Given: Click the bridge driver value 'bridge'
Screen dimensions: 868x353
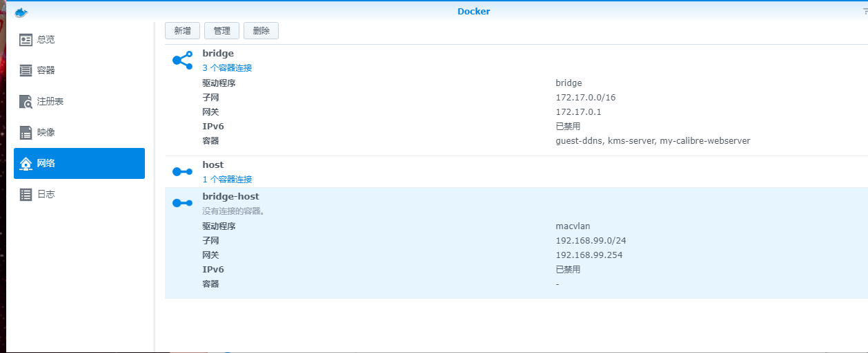Looking at the screenshot, I should 569,83.
